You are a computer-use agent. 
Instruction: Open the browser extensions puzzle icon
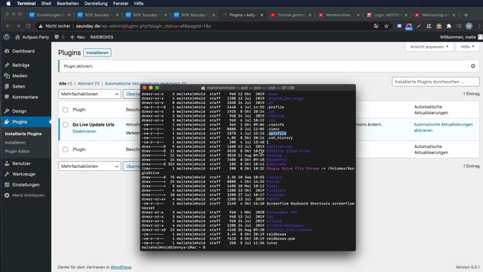(449, 26)
